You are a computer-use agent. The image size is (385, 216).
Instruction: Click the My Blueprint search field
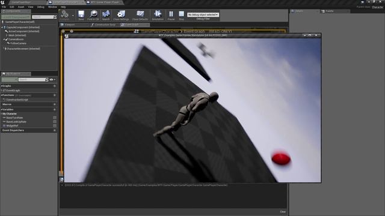pyautogui.click(x=32, y=80)
